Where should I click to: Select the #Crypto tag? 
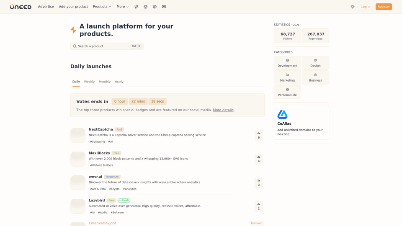click(x=114, y=189)
